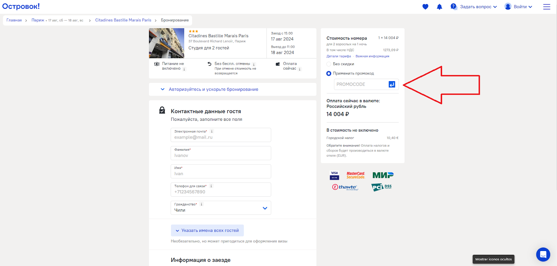Click the thawte security logo
Screen dimensions: 557x266
click(x=345, y=187)
